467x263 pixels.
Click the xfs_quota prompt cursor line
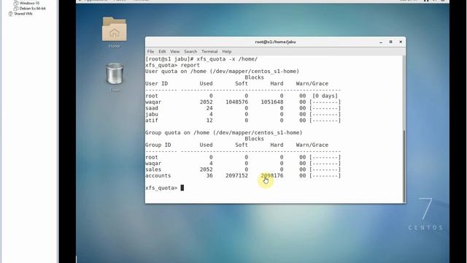pyautogui.click(x=164, y=188)
